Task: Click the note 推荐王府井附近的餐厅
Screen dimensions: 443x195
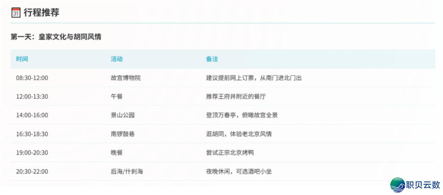Action: click(x=236, y=97)
